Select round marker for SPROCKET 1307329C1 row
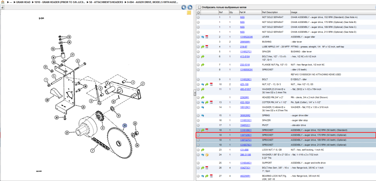Screen dimensions: 376x181 (198, 135)
